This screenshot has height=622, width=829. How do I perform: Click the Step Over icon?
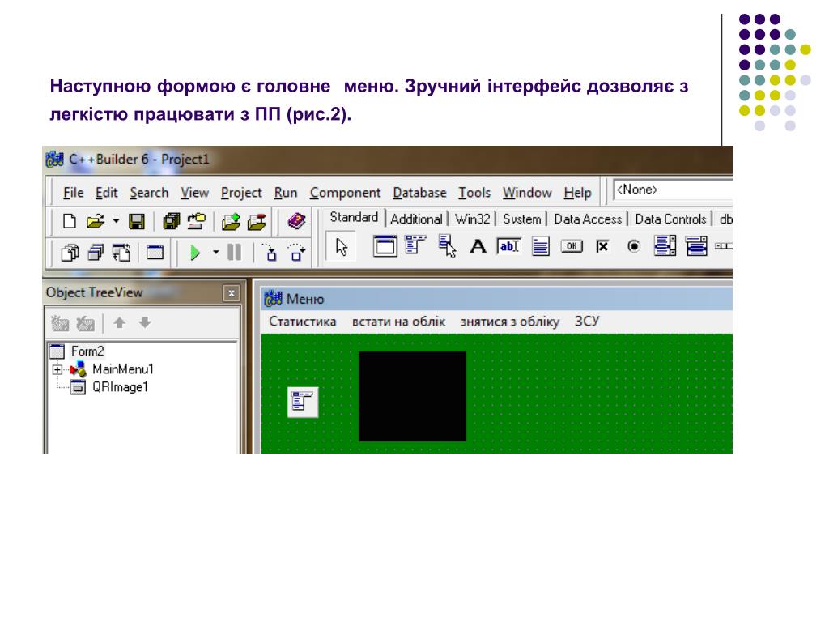[296, 253]
